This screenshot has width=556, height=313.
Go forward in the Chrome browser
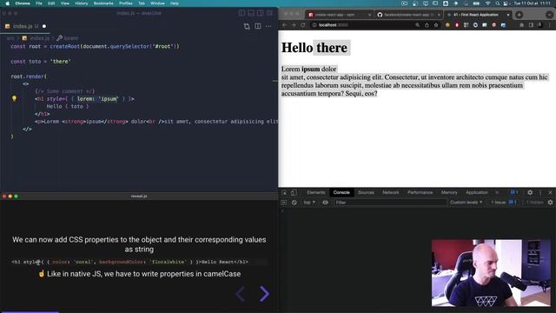click(294, 25)
